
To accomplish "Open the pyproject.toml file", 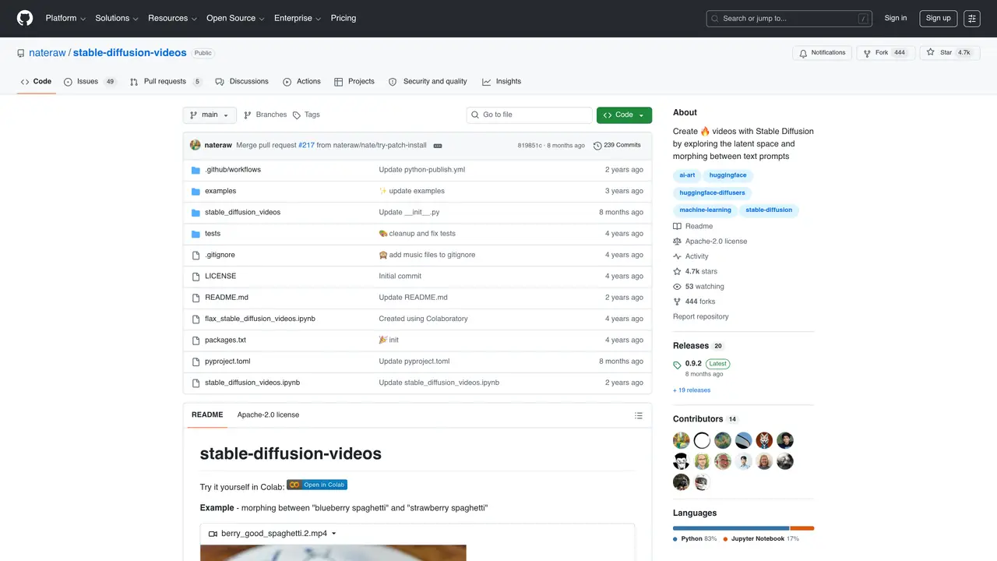I will coord(227,362).
